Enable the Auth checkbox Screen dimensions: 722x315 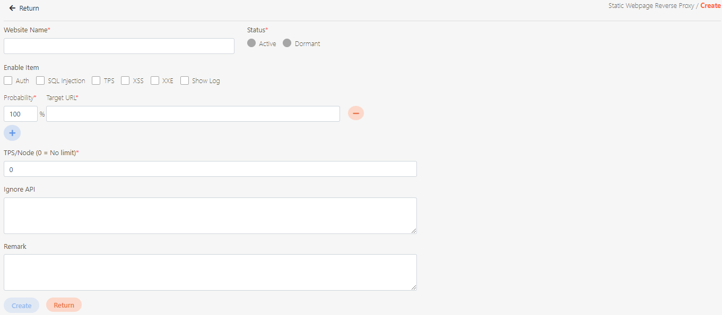8,80
